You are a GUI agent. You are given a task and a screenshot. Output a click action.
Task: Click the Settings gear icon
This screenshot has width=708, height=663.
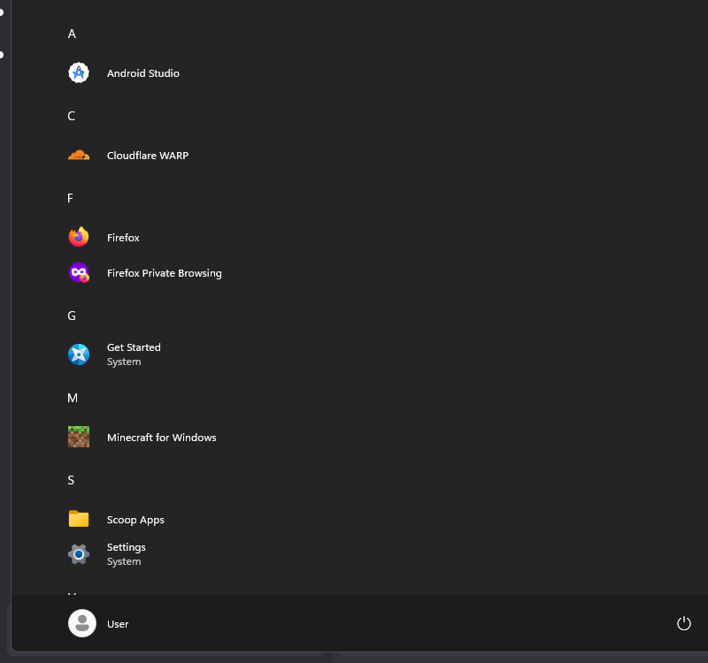pyautogui.click(x=79, y=554)
